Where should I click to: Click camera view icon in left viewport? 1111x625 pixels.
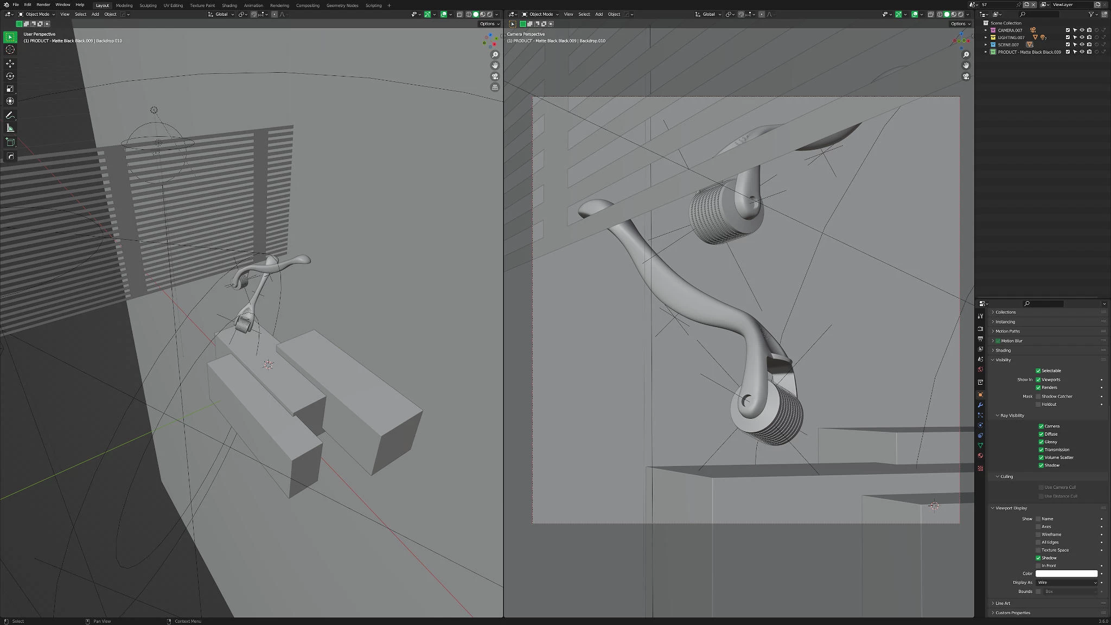495,76
